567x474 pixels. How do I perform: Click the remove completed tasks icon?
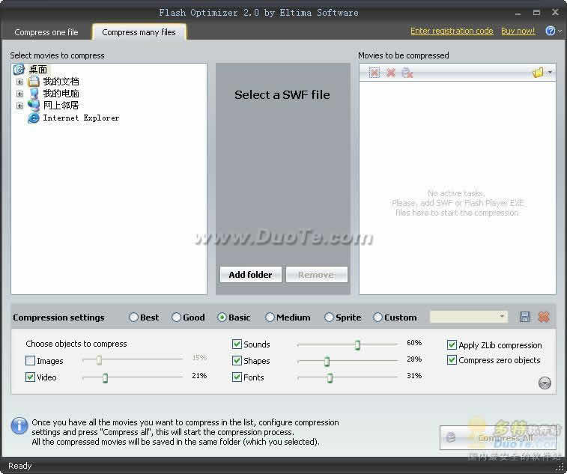pos(407,73)
